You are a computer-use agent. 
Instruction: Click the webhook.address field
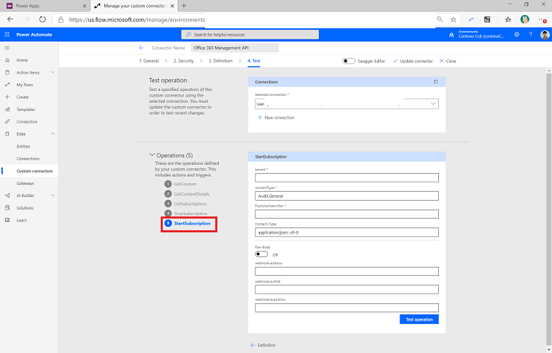(347, 272)
